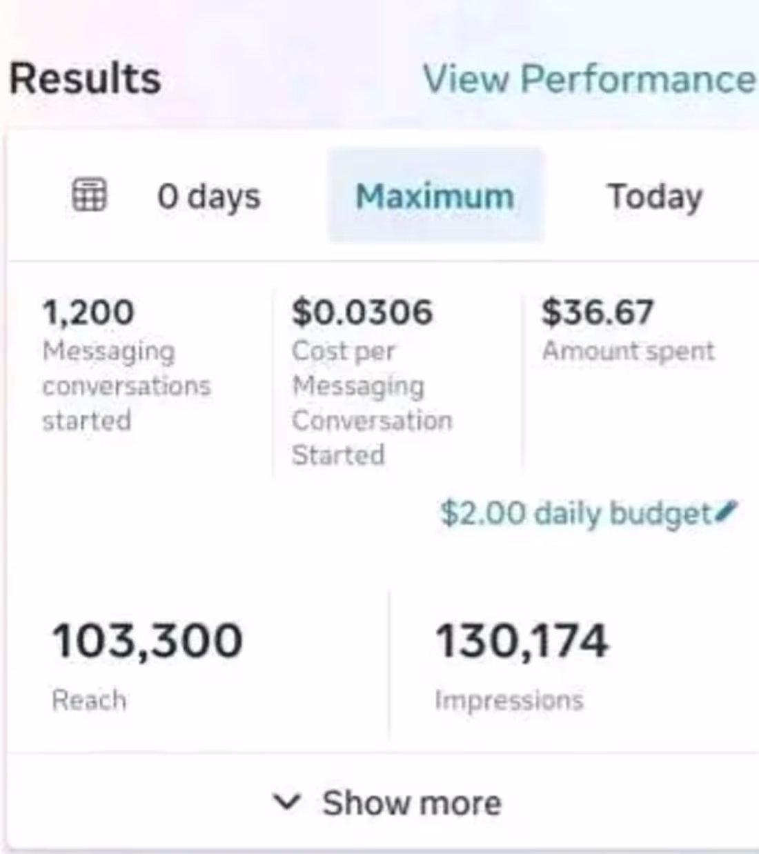Select the Maximum time range tab
This screenshot has height=854, width=759.
tap(435, 196)
